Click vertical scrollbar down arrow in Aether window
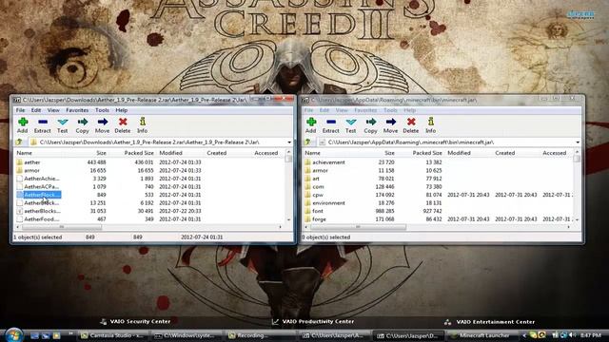Screen dimensions: 609x342 [x=288, y=219]
